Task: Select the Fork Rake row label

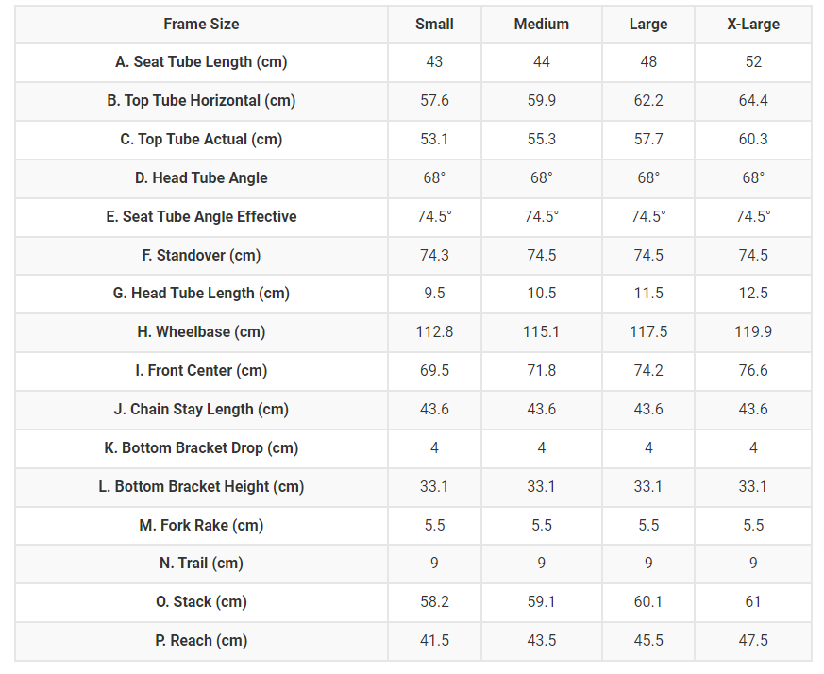Action: coord(201,525)
